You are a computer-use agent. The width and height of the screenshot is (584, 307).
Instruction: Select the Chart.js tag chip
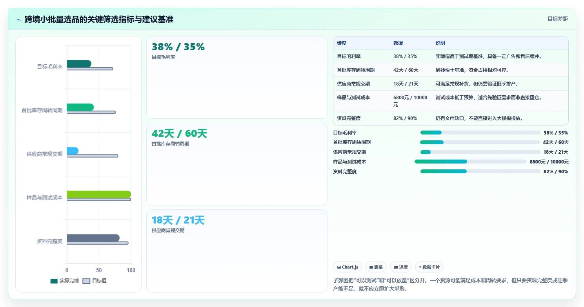[x=347, y=267]
